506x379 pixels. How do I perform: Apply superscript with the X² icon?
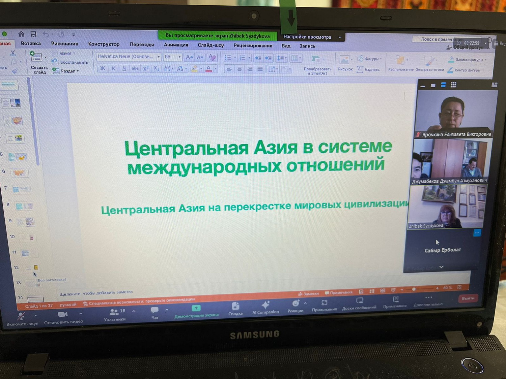pos(146,68)
